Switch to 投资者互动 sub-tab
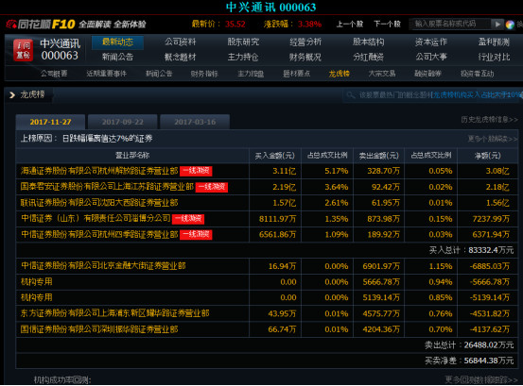The width and height of the screenshot is (523, 386). point(477,74)
